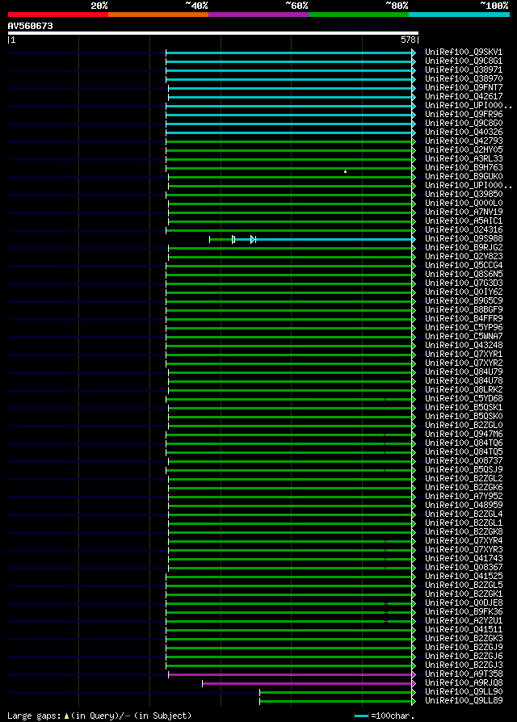Select the UniRef100_Q000L0 label
The width and height of the screenshot is (517, 722).
[464, 203]
